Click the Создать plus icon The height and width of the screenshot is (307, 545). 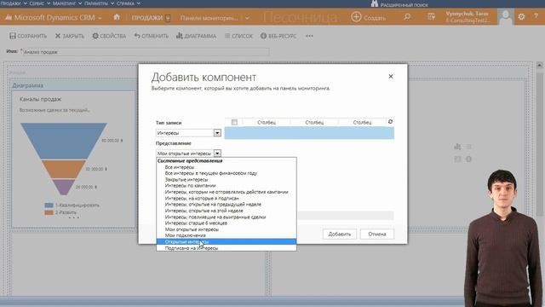click(x=356, y=17)
